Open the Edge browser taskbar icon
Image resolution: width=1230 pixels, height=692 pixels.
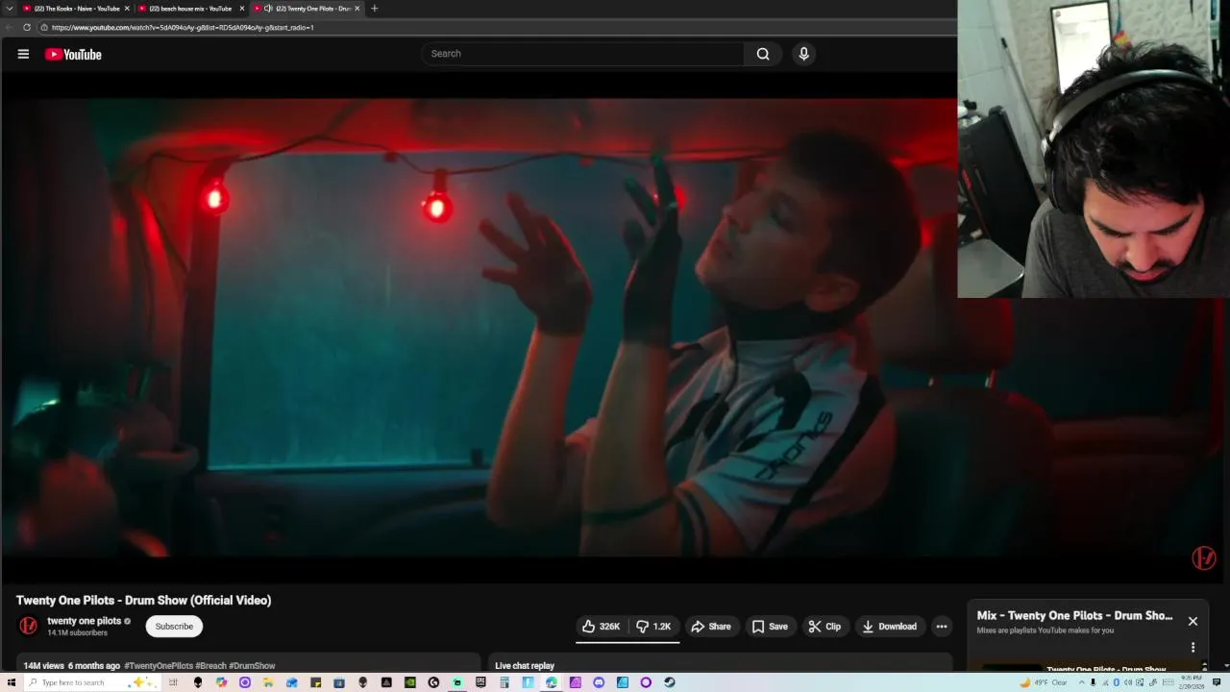[551, 682]
